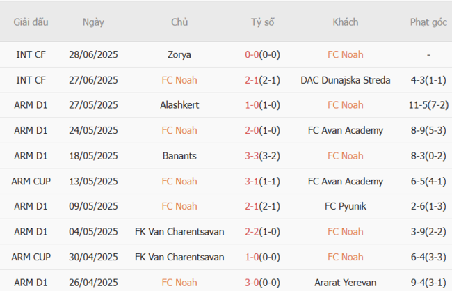
Task: Click the Tỷ số column header
Action: [263, 22]
